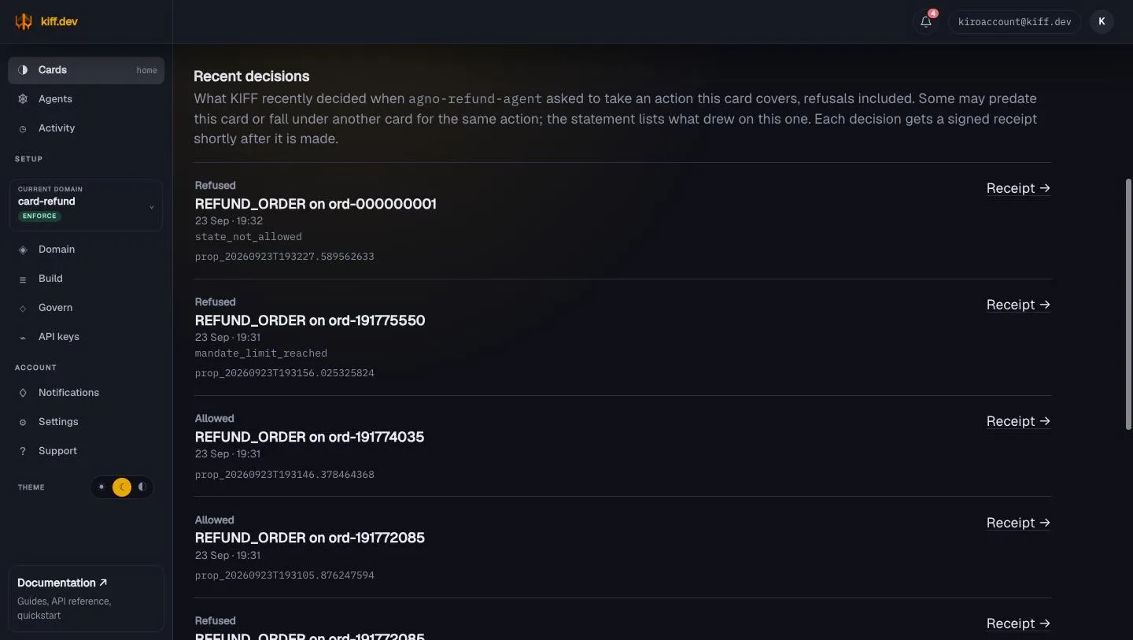Click the Agents sidebar icon
1133x640 pixels.
pos(23,99)
